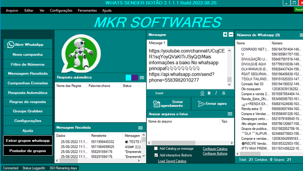Open Resposta Automática from sidebar
Image resolution: width=303 pixels, height=171 pixels.
click(x=28, y=93)
